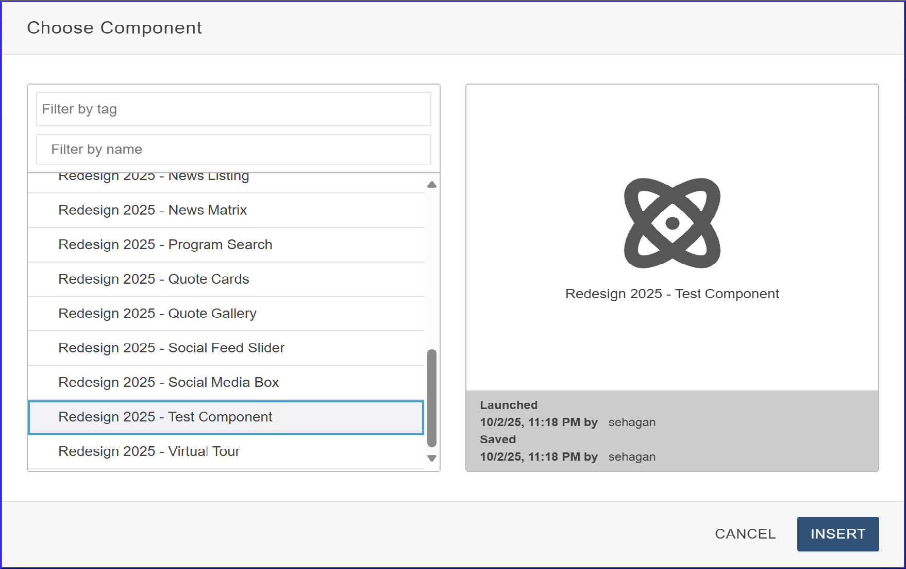Click the component list scrollbar thumb
This screenshot has width=906, height=569.
432,397
